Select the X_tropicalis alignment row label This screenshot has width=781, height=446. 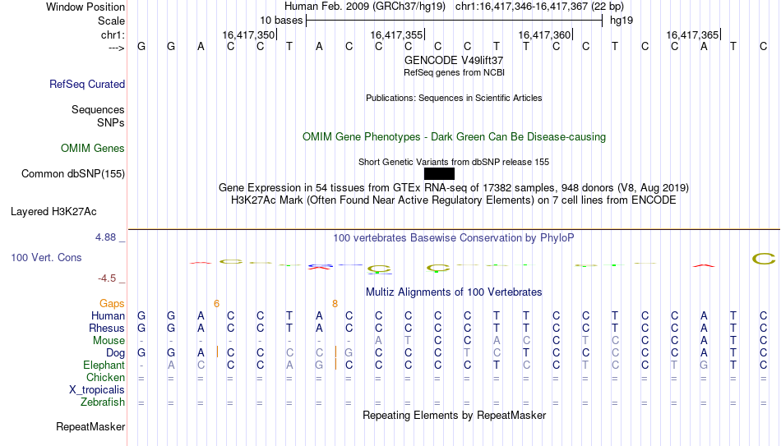click(x=97, y=390)
